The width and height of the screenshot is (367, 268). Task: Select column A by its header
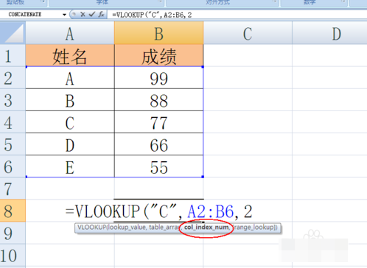[x=70, y=33]
